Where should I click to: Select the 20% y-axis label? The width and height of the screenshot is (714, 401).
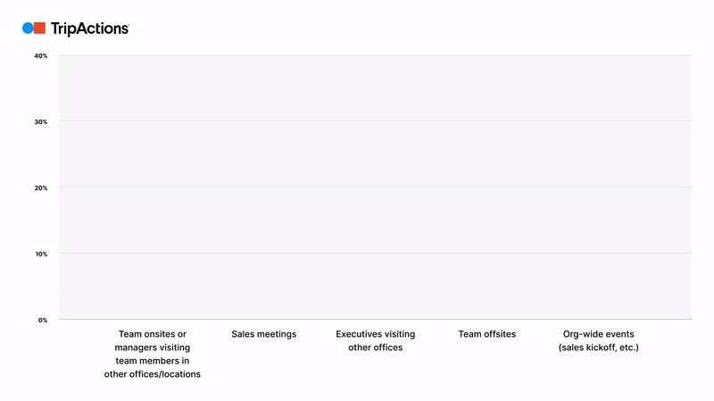coord(41,188)
